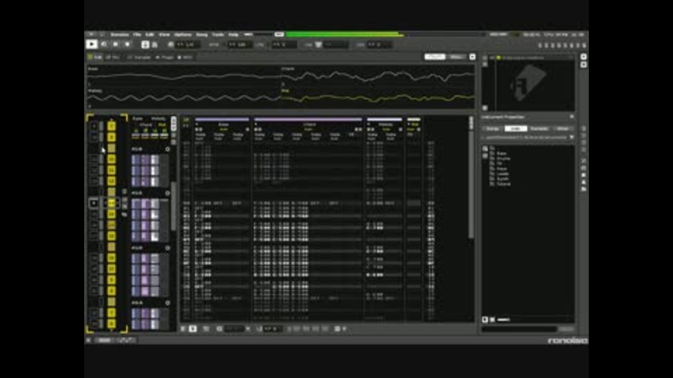Click the green song progress bar
The width and height of the screenshot is (673, 378).
[x=345, y=34]
